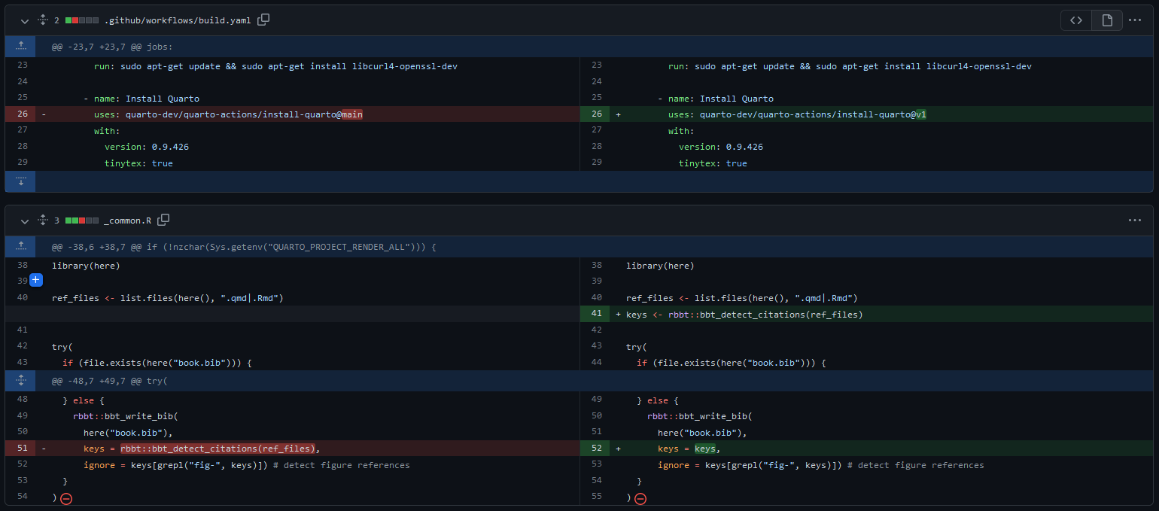Copy the build.yaml file path
1159x511 pixels.
pyautogui.click(x=263, y=20)
